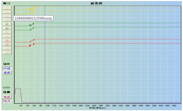This screenshot has width=183, height=111.
Task: Enable the C3 channel button
Action: (7, 48)
